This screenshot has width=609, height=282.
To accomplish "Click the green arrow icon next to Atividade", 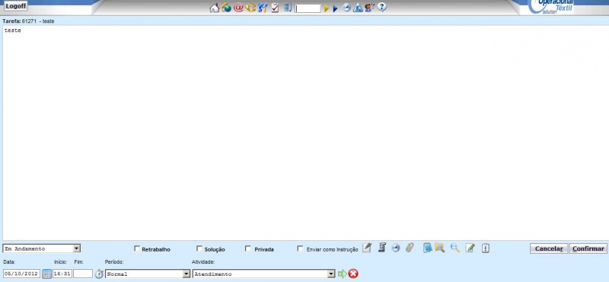I will click(x=342, y=274).
